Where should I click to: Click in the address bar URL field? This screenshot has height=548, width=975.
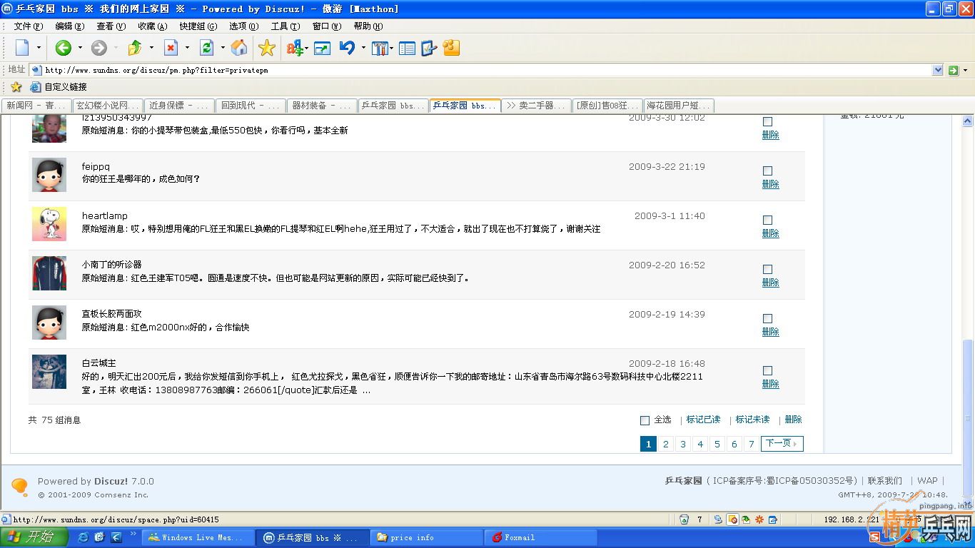coord(487,70)
